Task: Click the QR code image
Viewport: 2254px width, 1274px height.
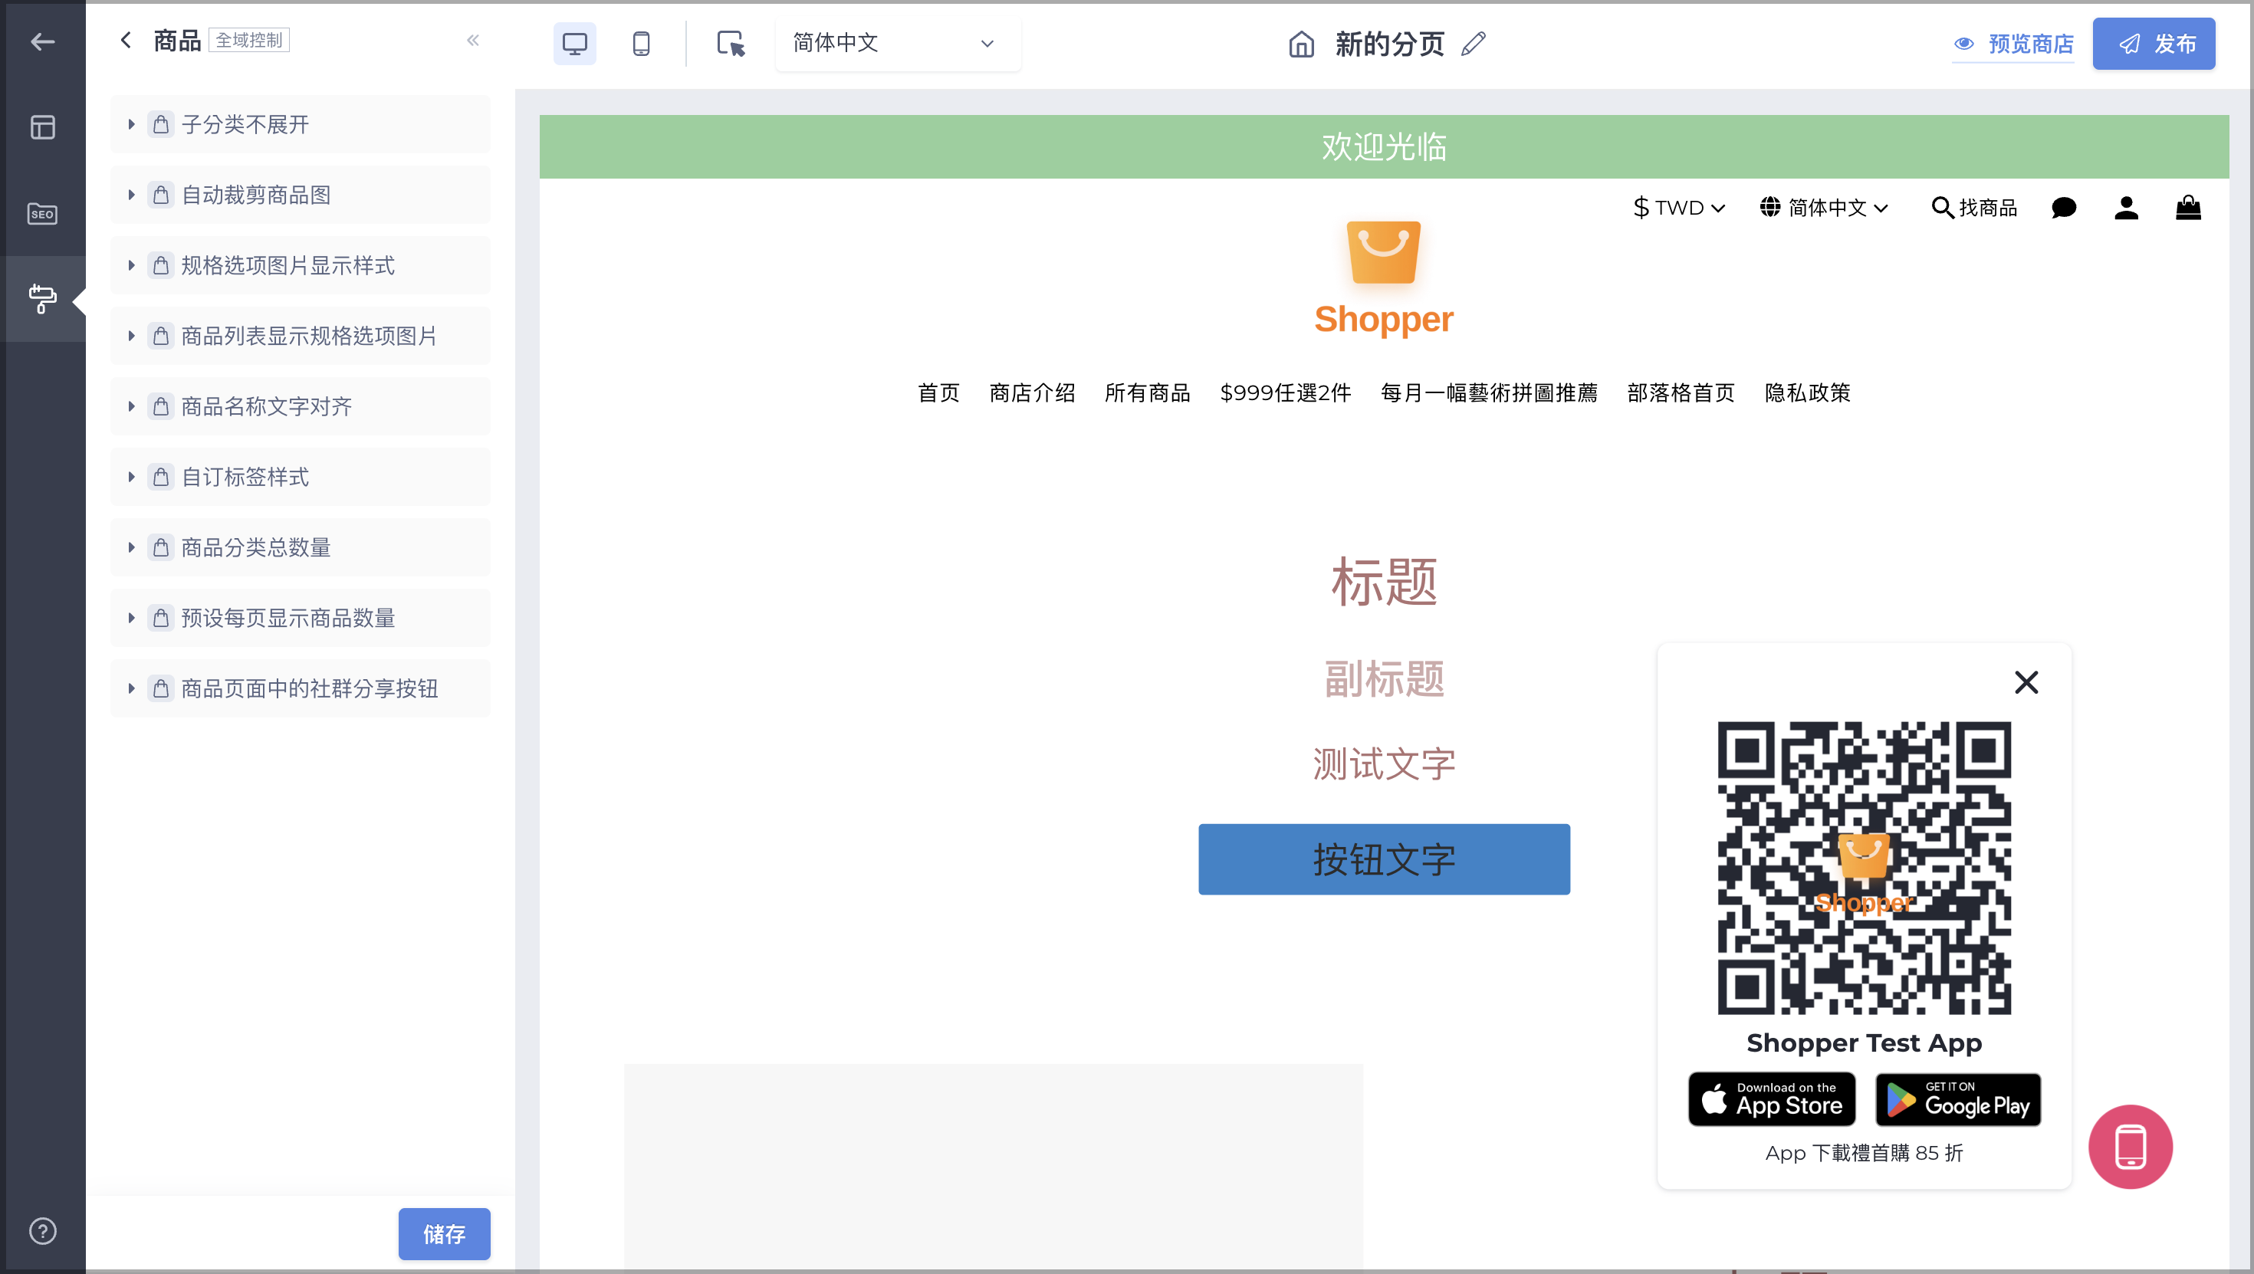Action: click(1864, 868)
